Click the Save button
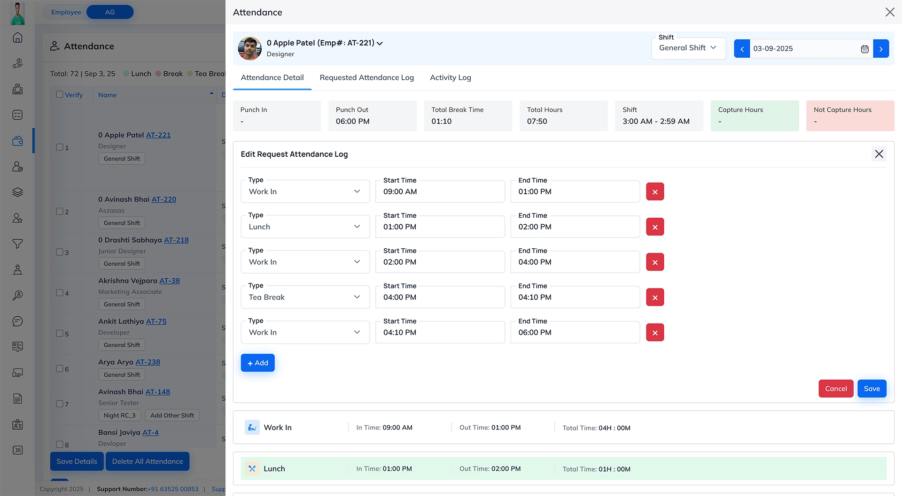 tap(871, 389)
